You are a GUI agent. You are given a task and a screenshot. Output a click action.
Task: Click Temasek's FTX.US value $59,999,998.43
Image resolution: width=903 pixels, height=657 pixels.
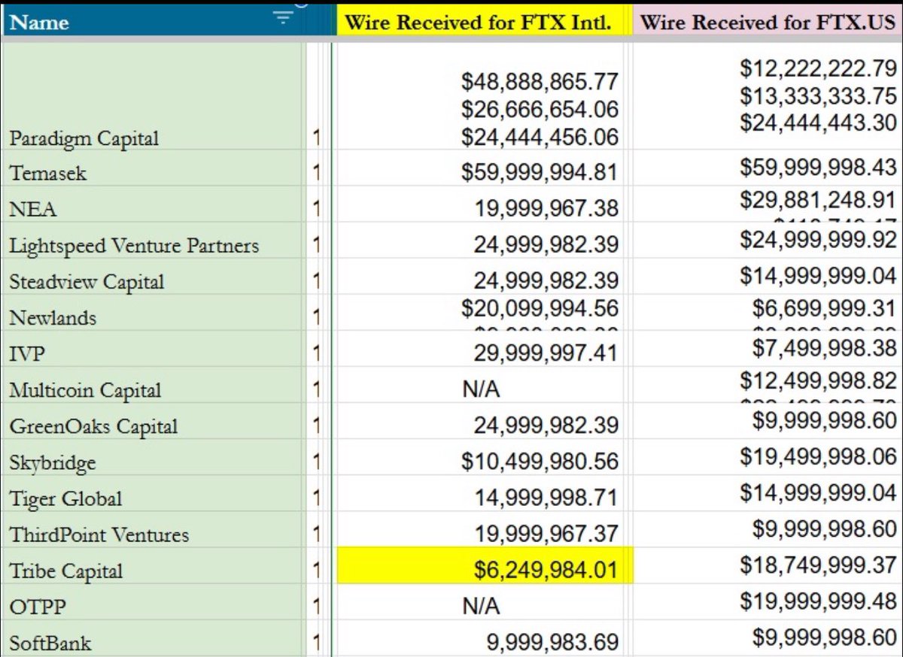[818, 167]
